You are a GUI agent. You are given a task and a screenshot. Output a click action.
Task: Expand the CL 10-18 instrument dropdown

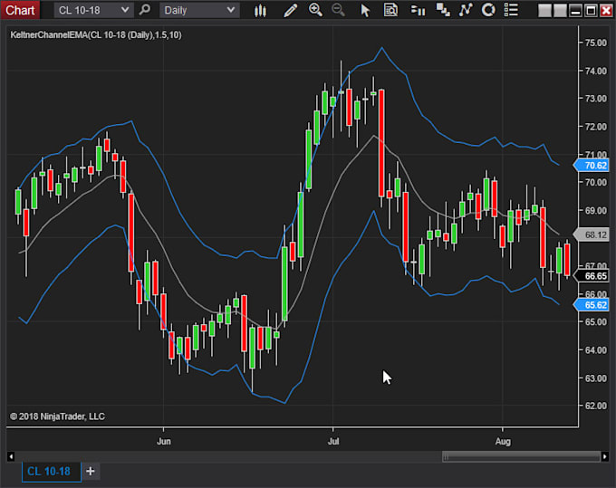pyautogui.click(x=93, y=10)
